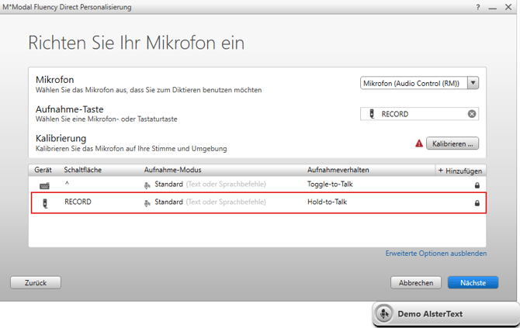Open the Mikrofon device dropdown
520x328 pixels.
pyautogui.click(x=414, y=83)
